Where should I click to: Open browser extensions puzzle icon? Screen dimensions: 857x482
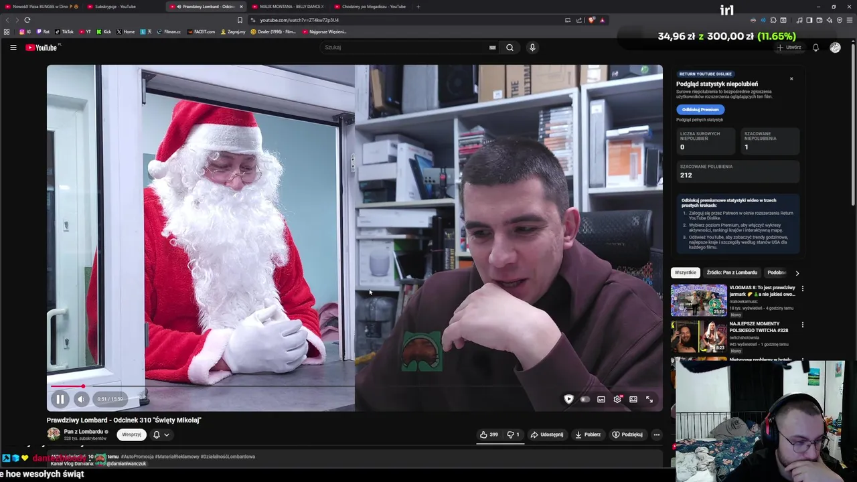tap(773, 20)
